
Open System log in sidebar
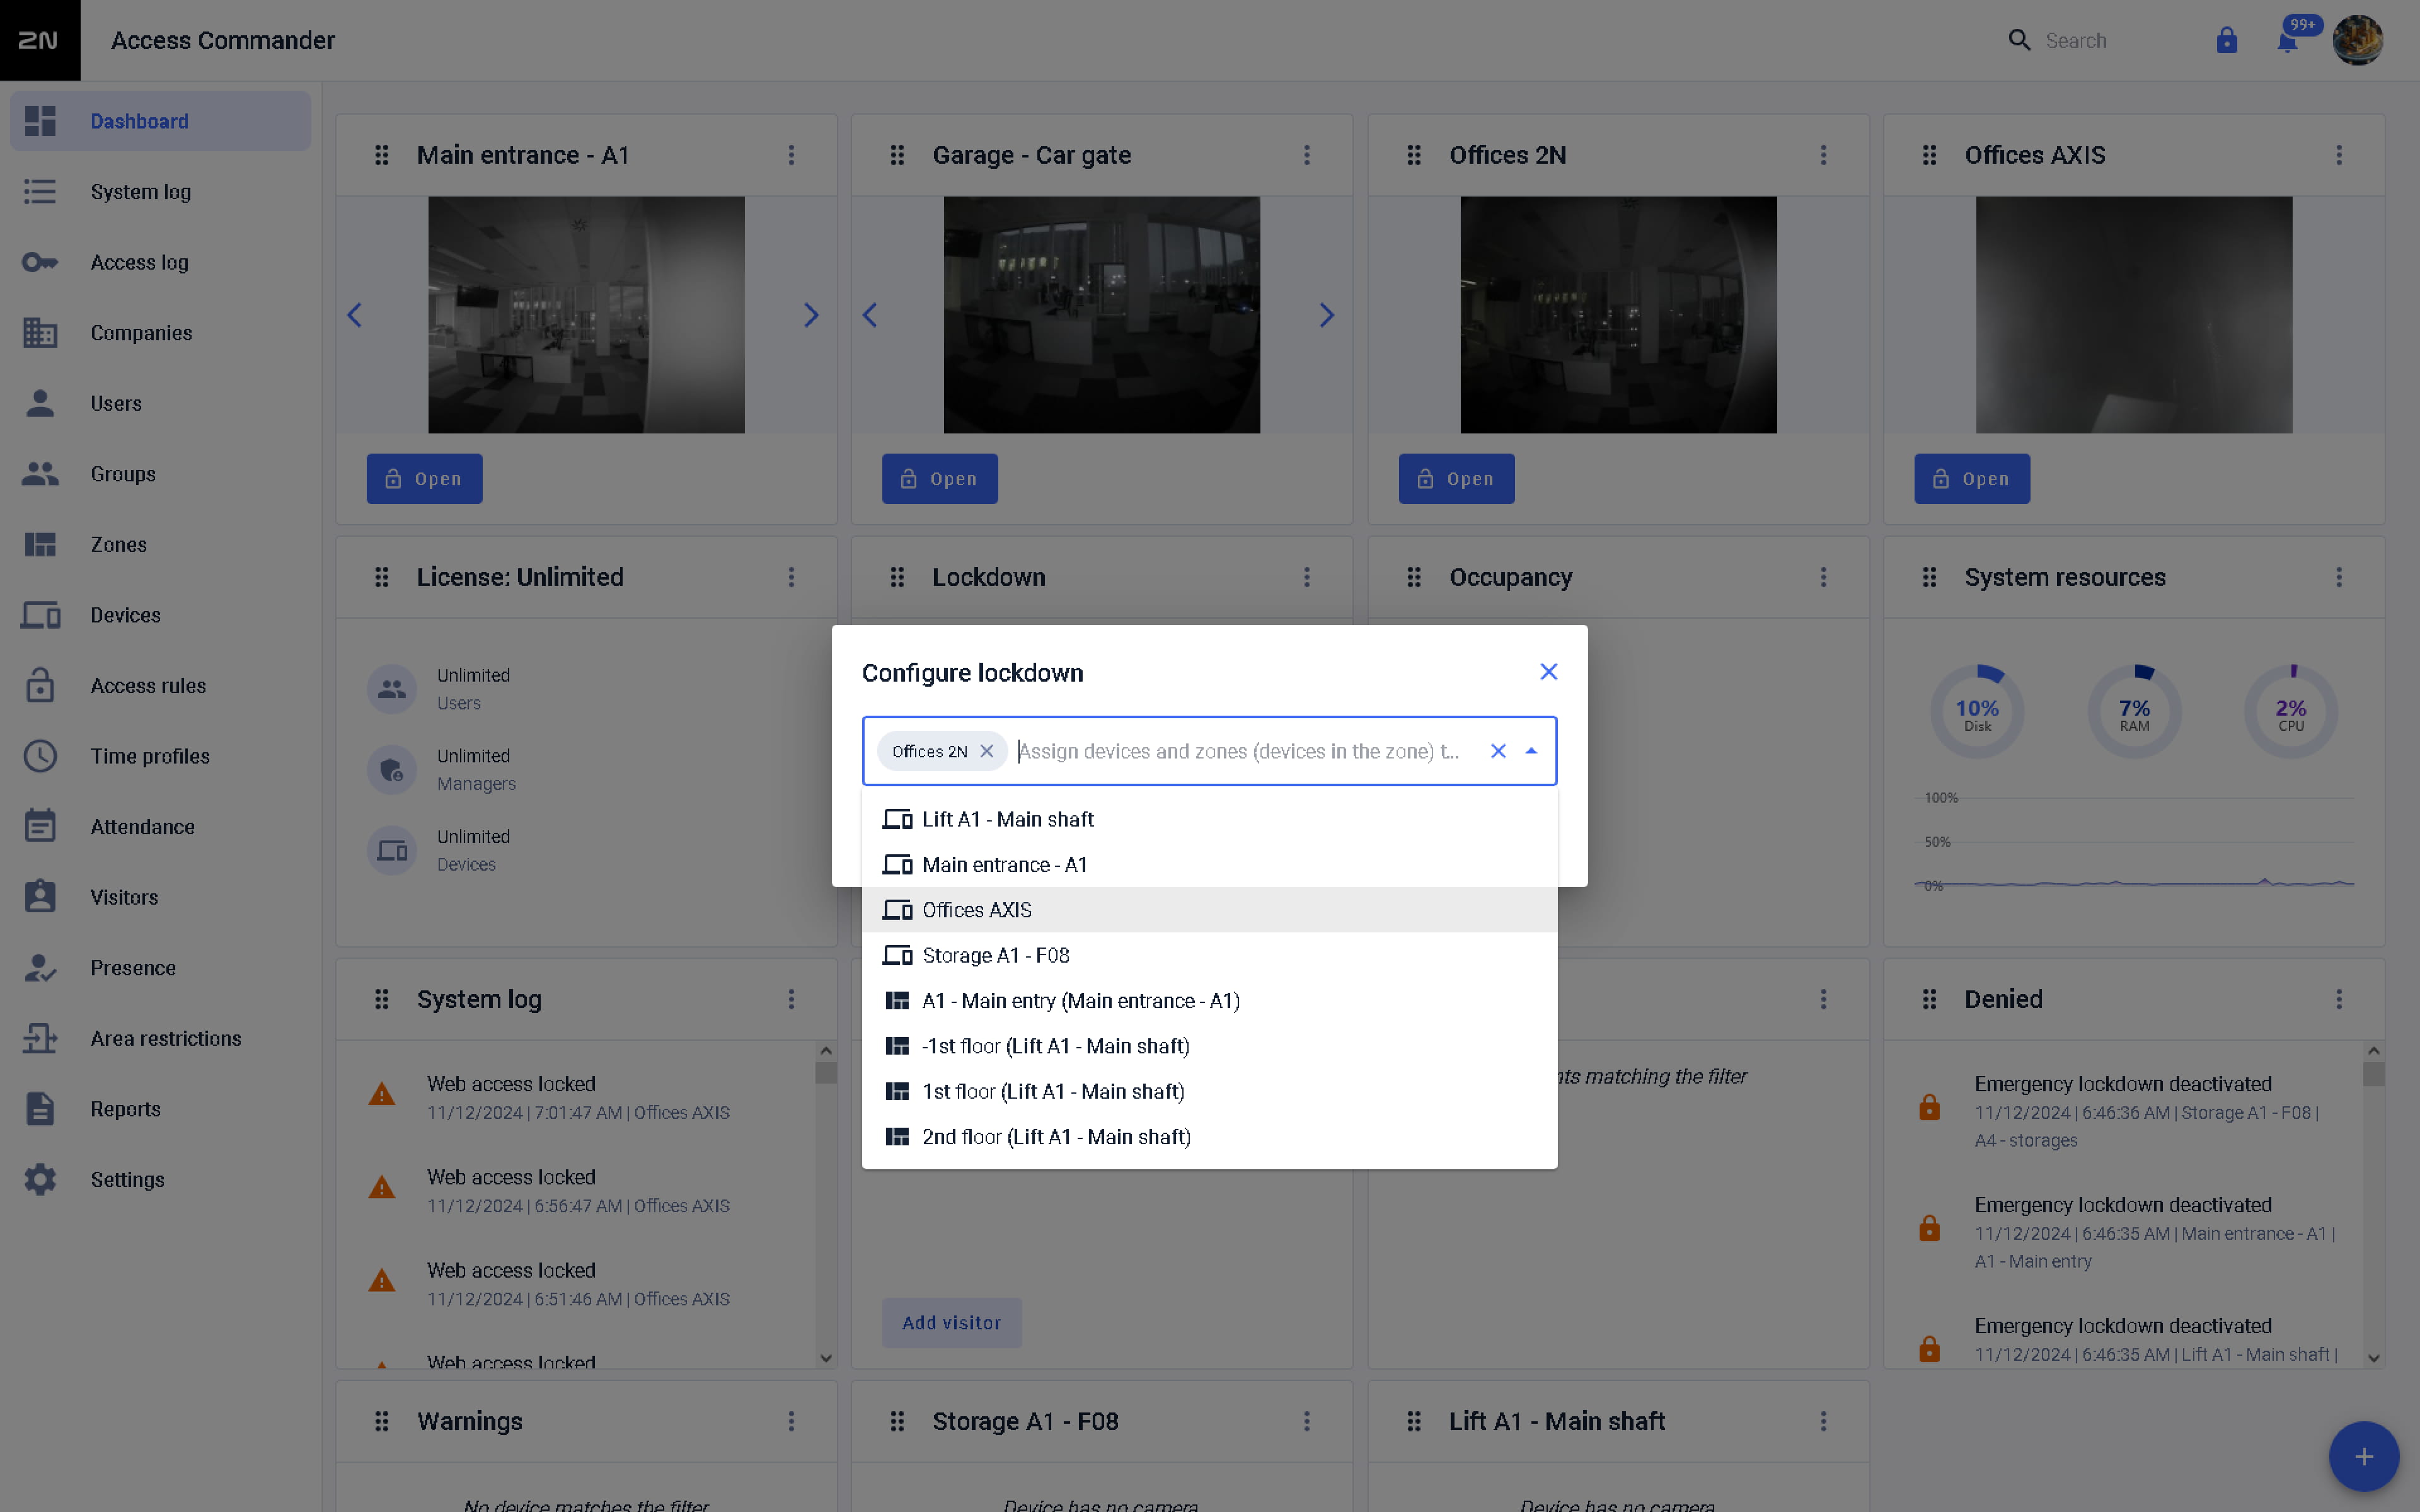160,192
